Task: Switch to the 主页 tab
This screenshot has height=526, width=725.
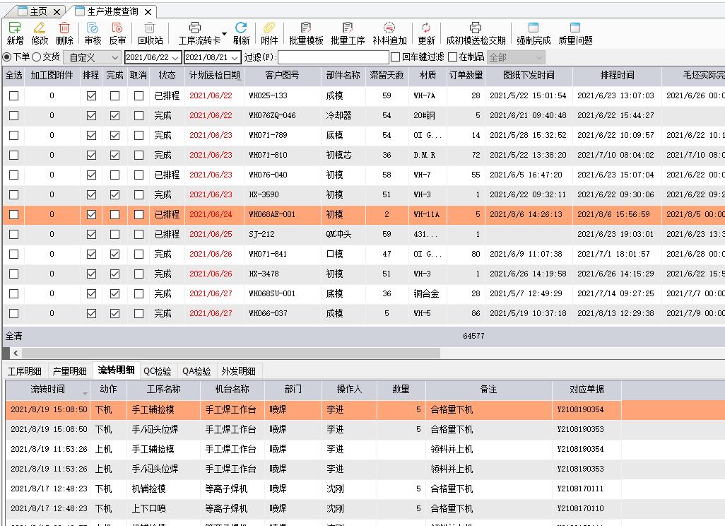Action: point(38,11)
